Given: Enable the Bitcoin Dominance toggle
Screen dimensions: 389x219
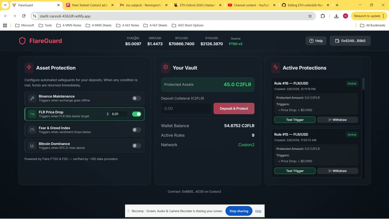Looking at the screenshot, I should click(x=136, y=146).
